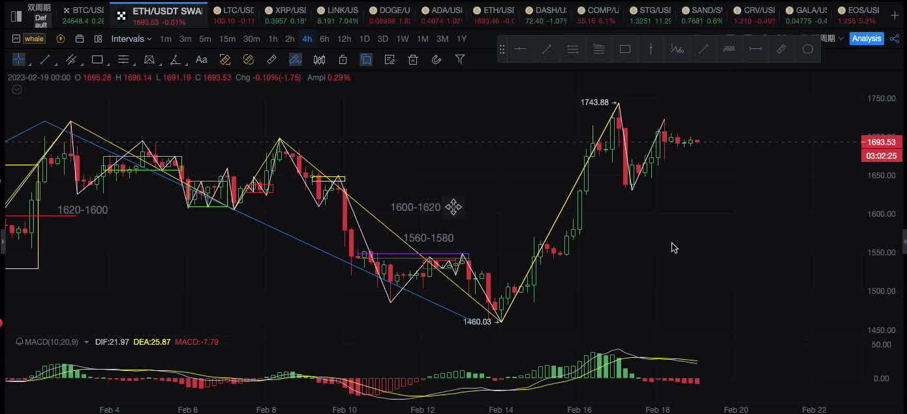Click the share icon beside Analysis
Viewport: 907px width, 414px height.
coord(894,39)
